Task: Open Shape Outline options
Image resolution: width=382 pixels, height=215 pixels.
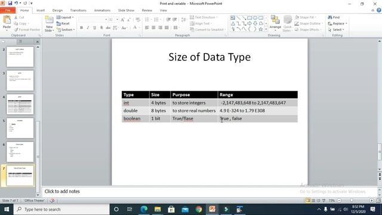Action: (309, 23)
